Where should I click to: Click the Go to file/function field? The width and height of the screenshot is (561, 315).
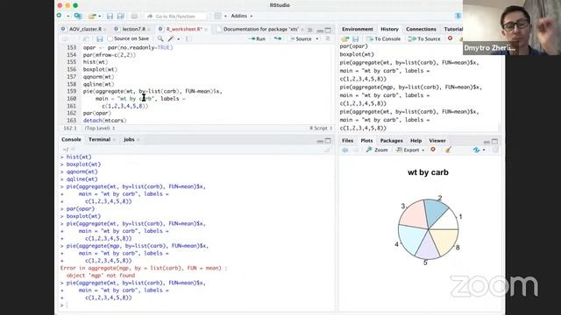coord(175,16)
